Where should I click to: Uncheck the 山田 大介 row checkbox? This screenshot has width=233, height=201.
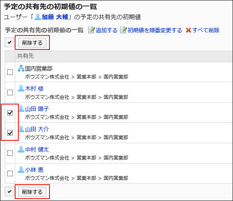point(10,133)
